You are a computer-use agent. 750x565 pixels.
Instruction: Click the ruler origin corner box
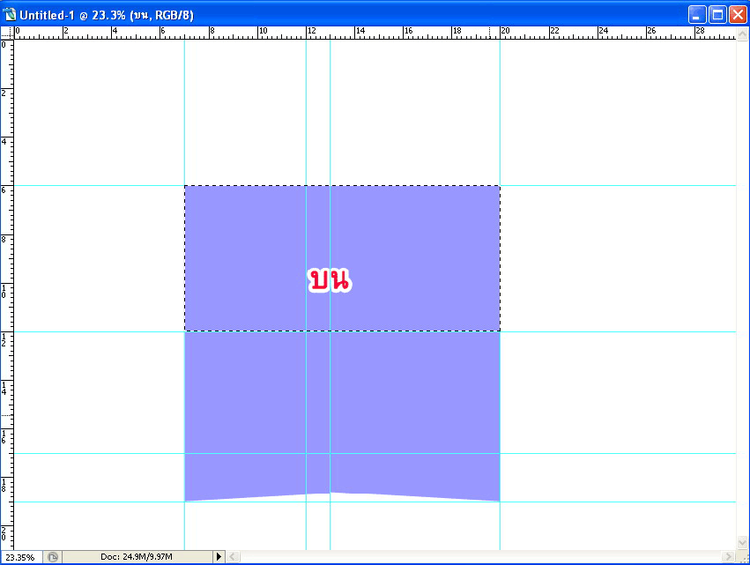[7, 33]
